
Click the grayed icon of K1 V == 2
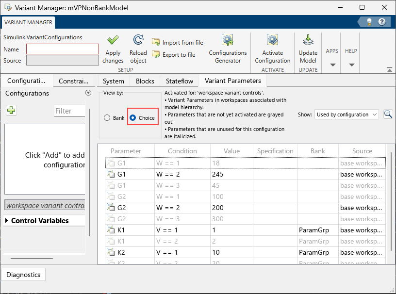111,241
